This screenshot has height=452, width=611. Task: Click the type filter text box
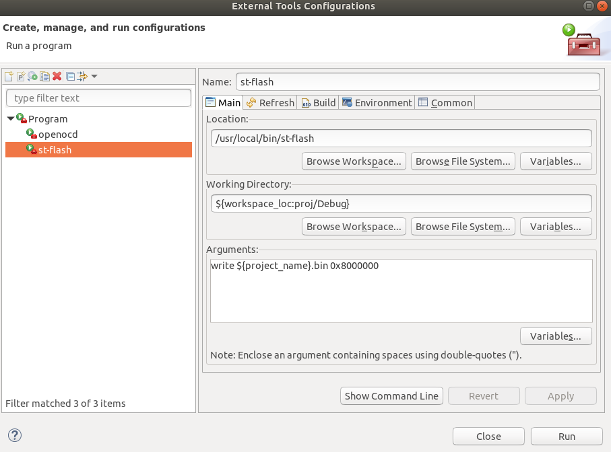pos(98,98)
